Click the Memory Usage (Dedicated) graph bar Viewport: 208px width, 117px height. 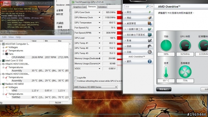(x=119, y=59)
